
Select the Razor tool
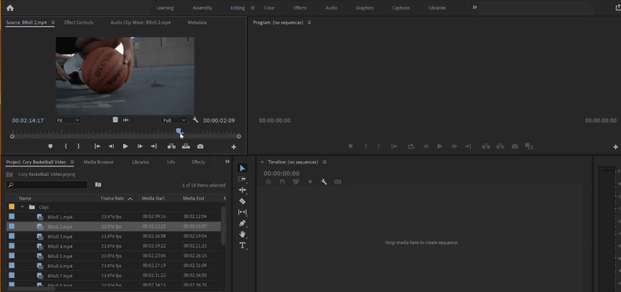point(242,201)
